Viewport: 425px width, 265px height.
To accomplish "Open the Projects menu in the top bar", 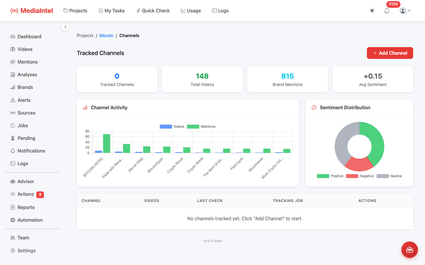I will coord(75,11).
